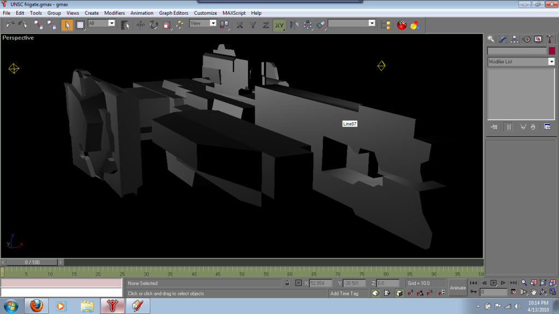Go to the start frame
Viewport: 559px width, 314px height.
tap(473, 283)
